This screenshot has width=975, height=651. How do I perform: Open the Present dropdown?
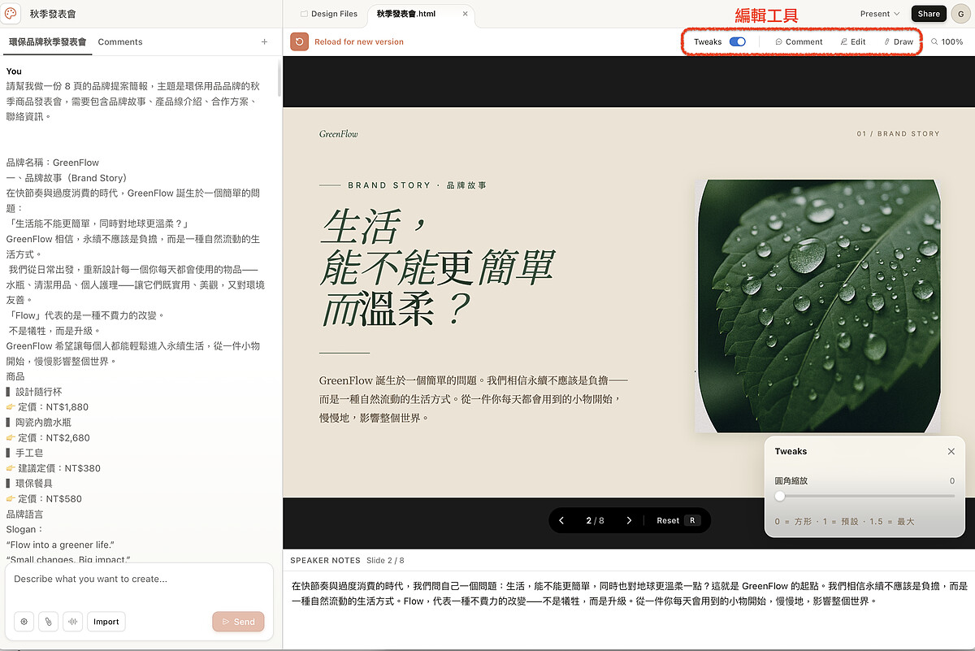tap(880, 14)
